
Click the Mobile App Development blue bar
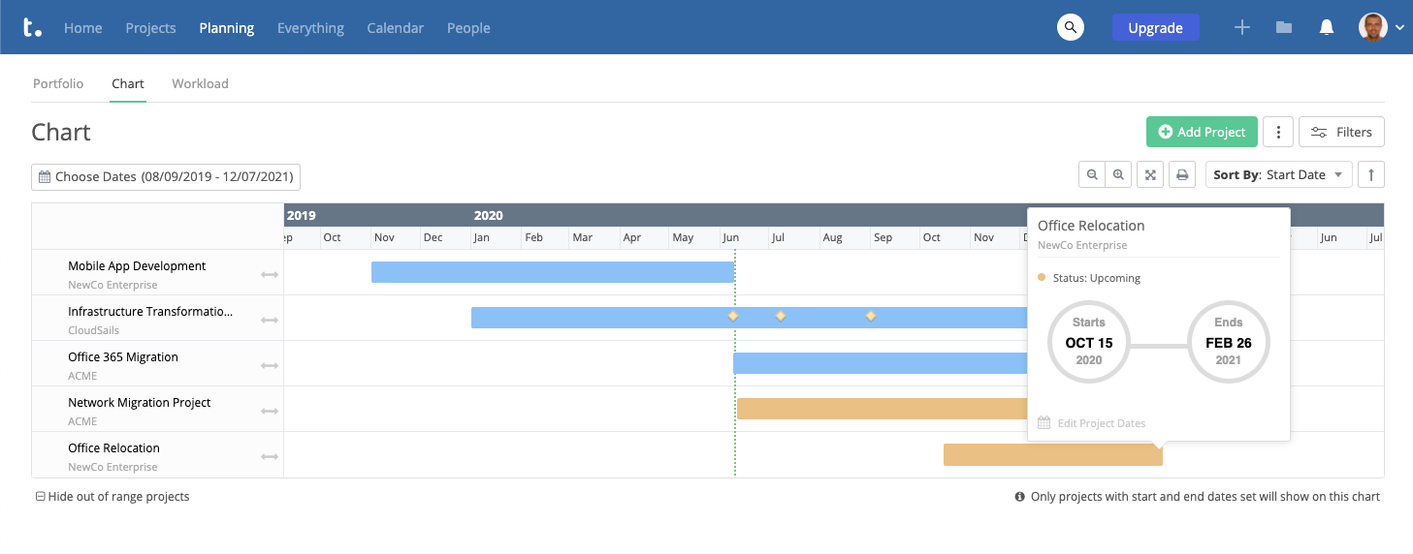(x=552, y=272)
